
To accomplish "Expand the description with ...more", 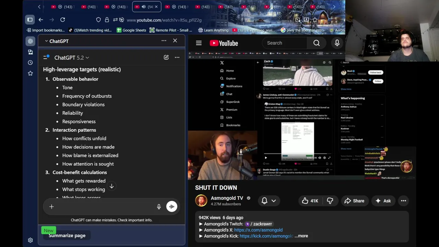I will [301, 236].
